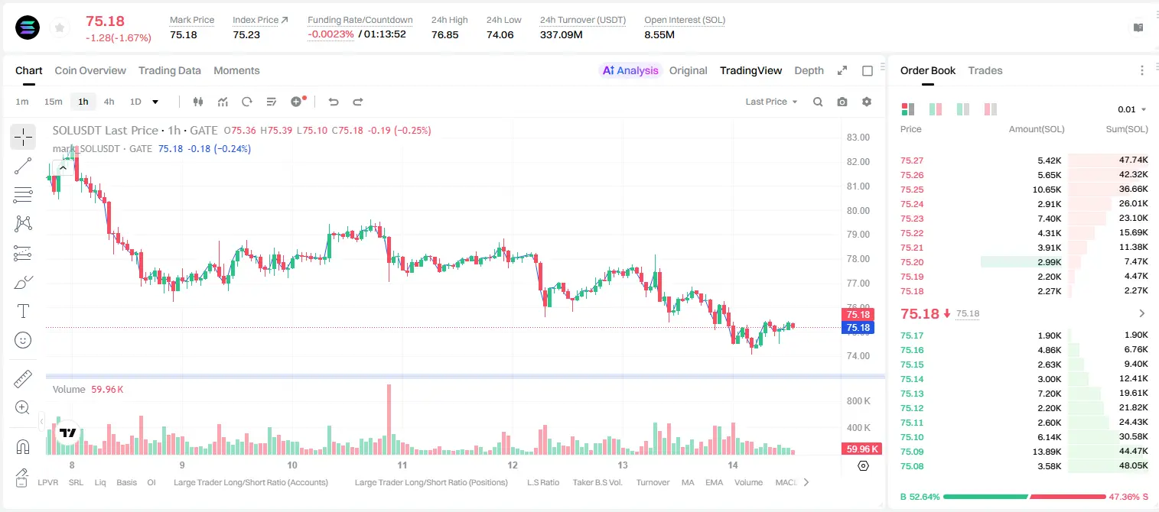Select the ruler measure tool
Image resolution: width=1159 pixels, height=512 pixels.
click(23, 378)
